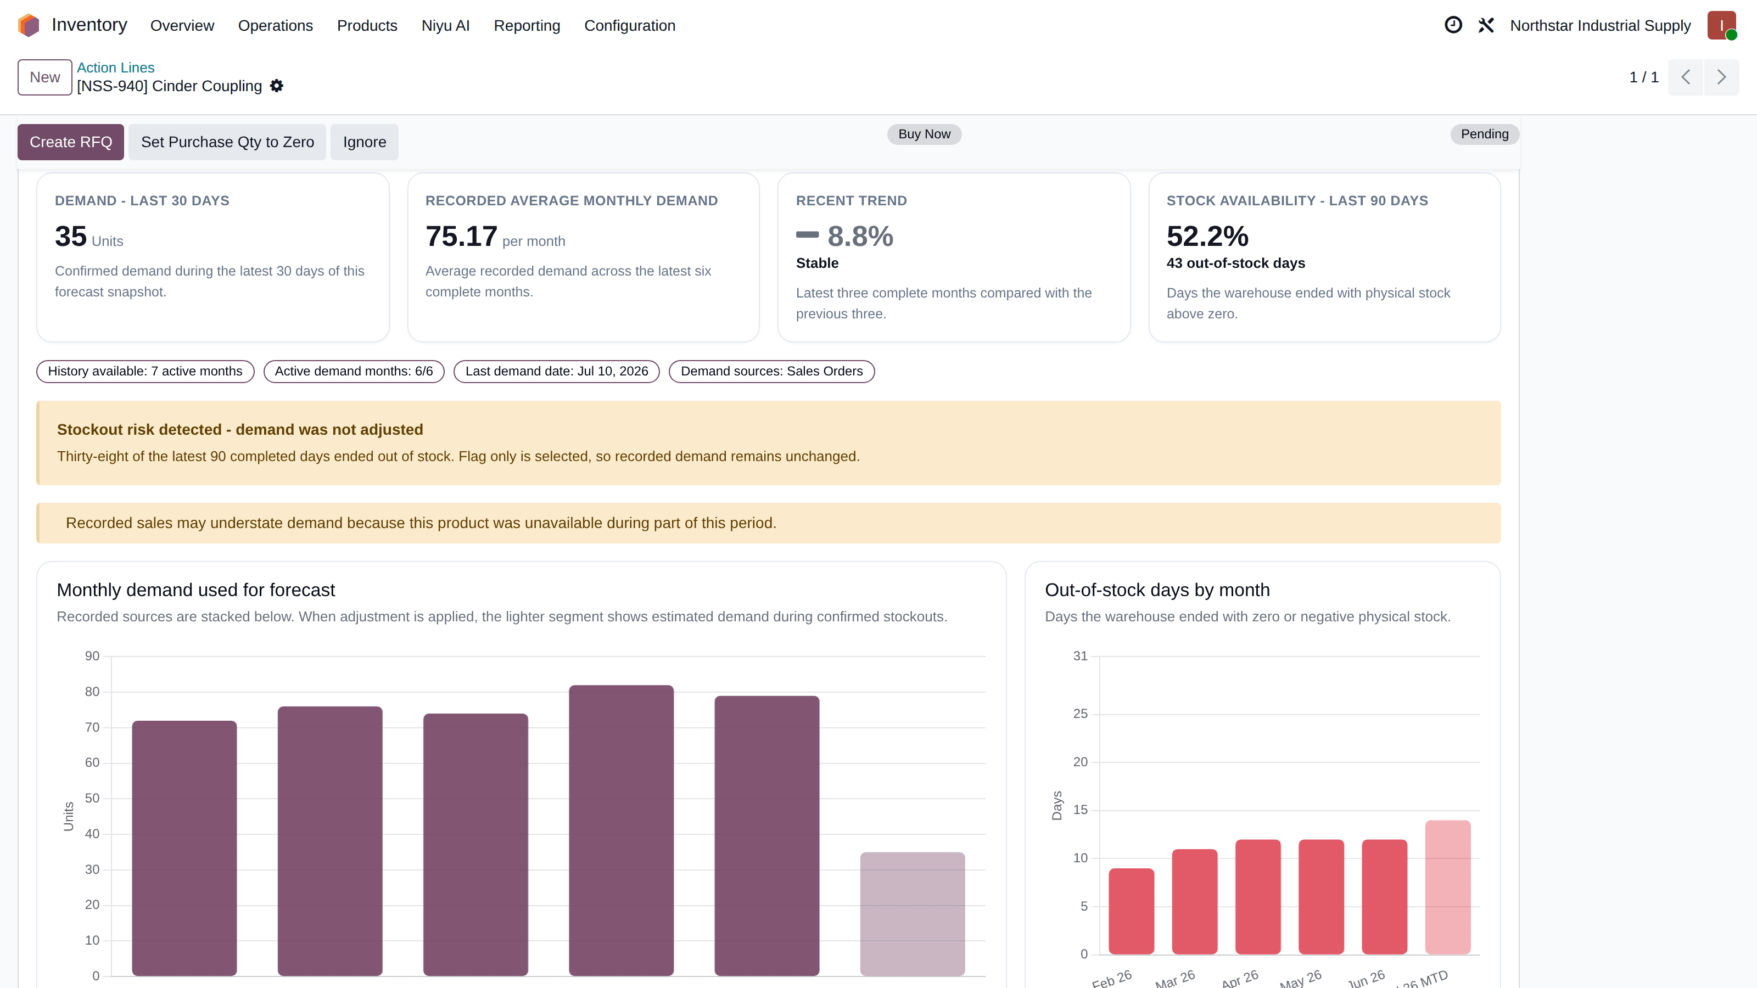Click Create RFQ button
The width and height of the screenshot is (1757, 988).
[71, 142]
